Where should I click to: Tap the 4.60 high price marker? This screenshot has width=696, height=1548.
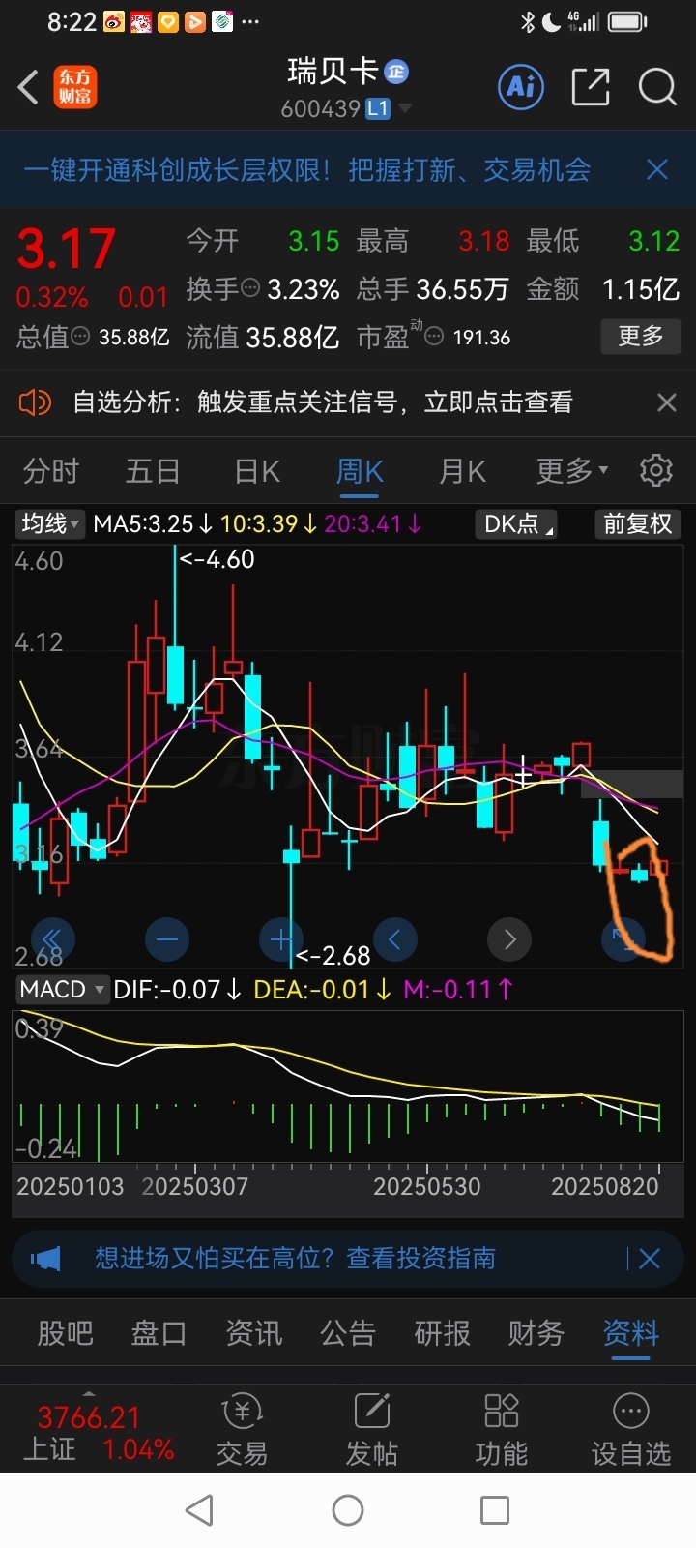tap(217, 559)
